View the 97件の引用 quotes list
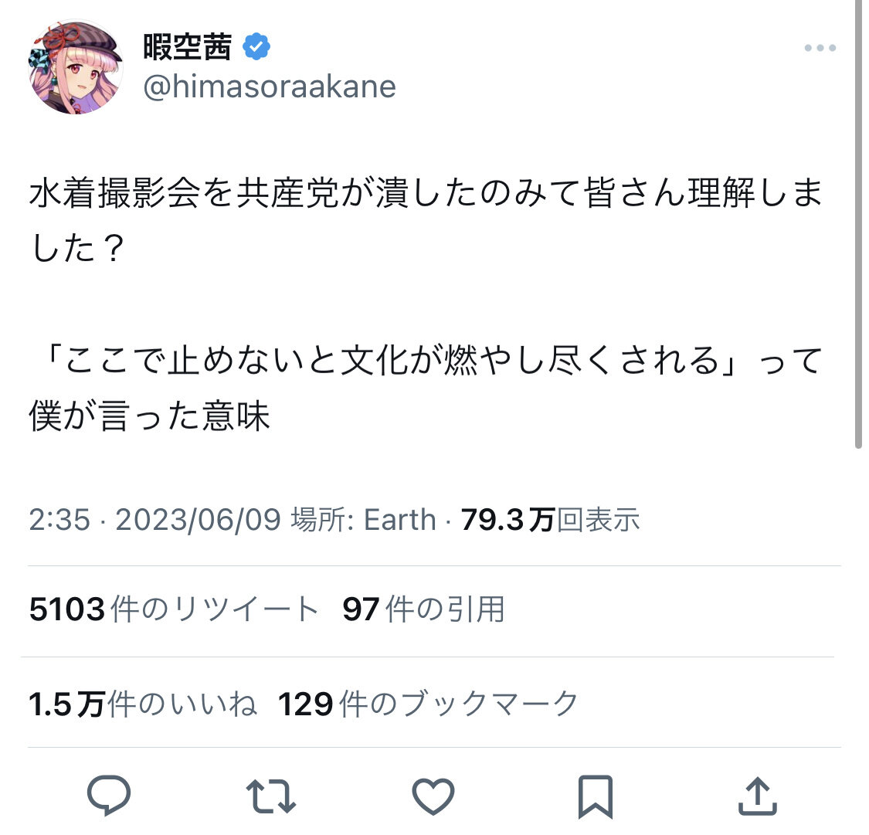 pos(423,609)
